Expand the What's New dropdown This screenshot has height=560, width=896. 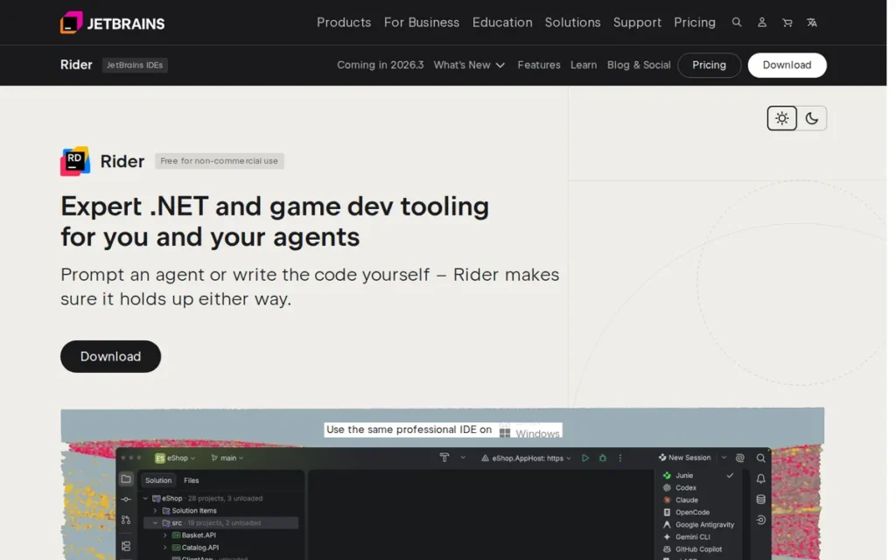coord(469,65)
